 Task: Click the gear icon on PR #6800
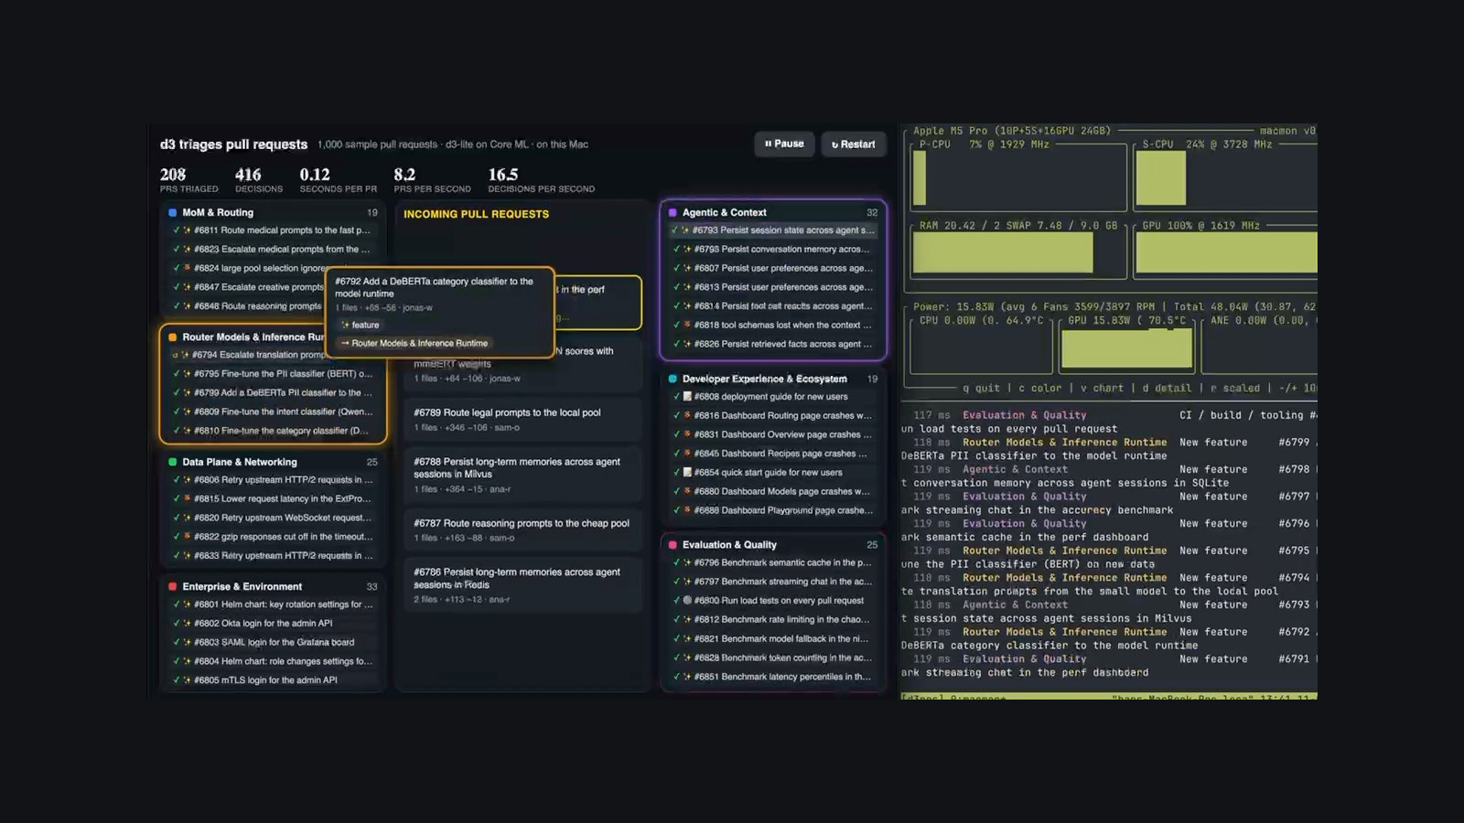[687, 601]
